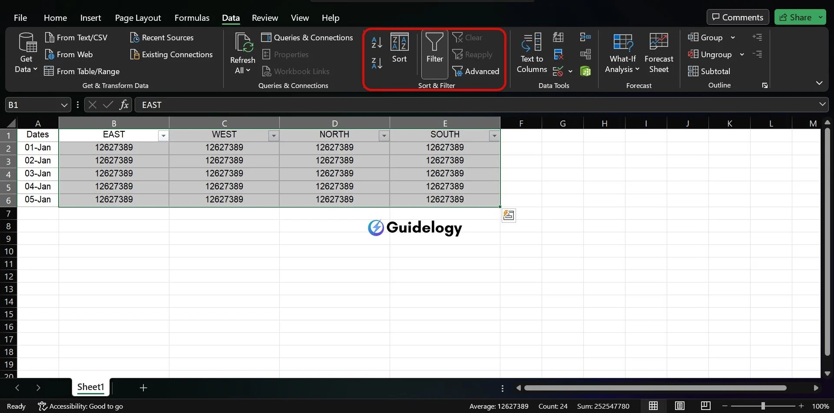Select the Sheet1 tab

click(x=90, y=387)
